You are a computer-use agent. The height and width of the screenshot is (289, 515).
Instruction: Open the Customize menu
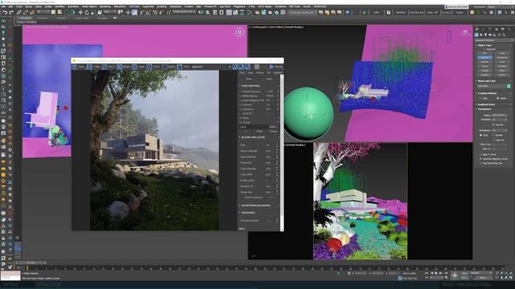pos(148,6)
